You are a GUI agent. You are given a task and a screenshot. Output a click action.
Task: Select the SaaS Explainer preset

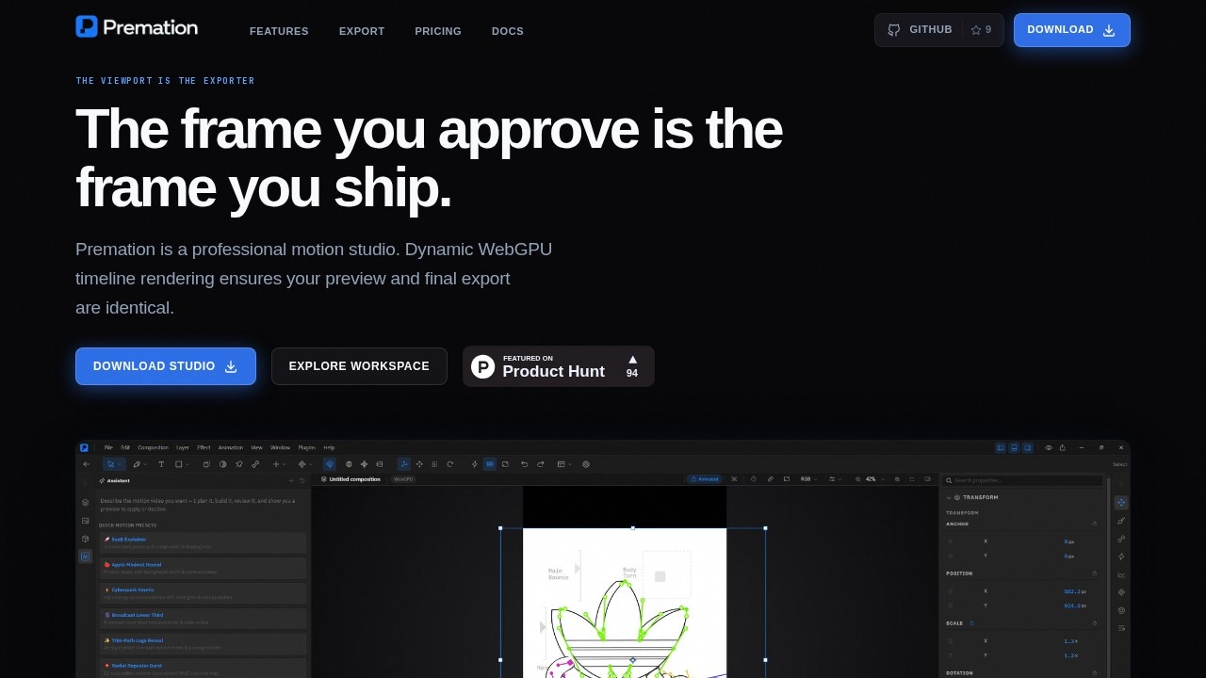point(203,542)
